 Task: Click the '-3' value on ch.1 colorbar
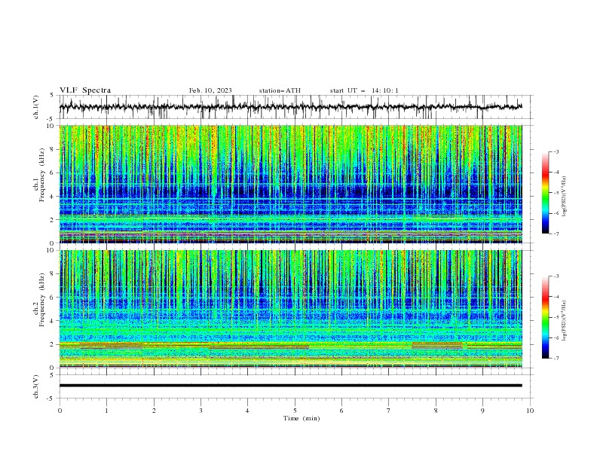pos(556,151)
